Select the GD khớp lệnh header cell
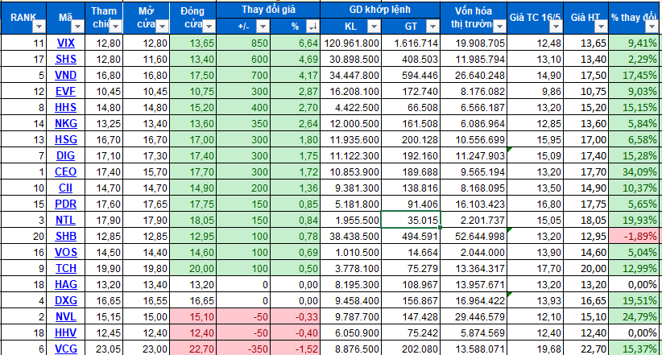This screenshot has width=662, height=355. (x=380, y=10)
